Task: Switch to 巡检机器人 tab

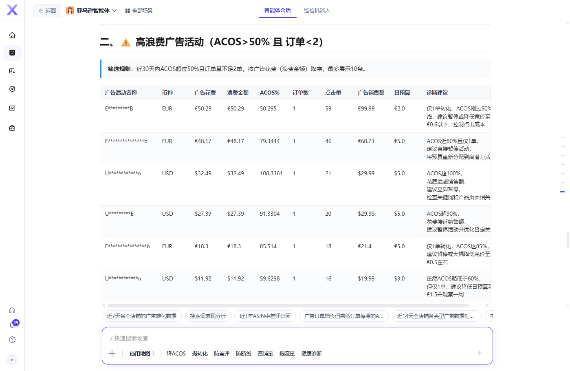Action: [x=317, y=10]
